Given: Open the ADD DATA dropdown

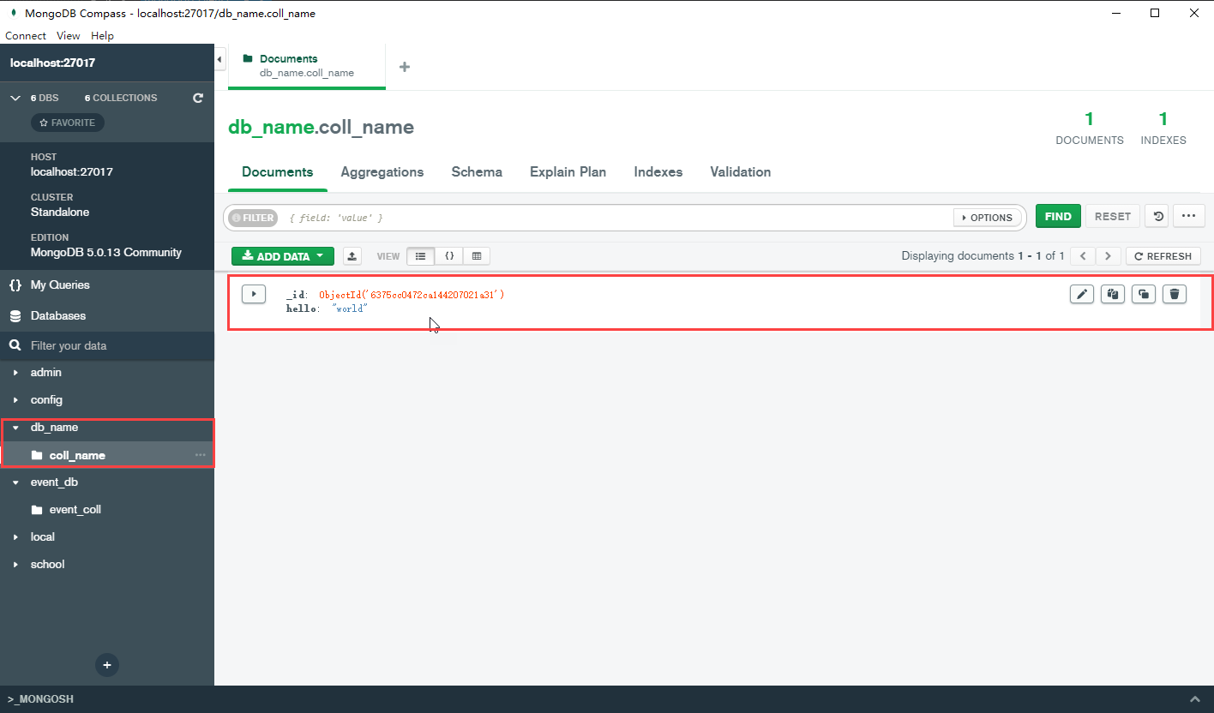Looking at the screenshot, I should click(x=282, y=256).
